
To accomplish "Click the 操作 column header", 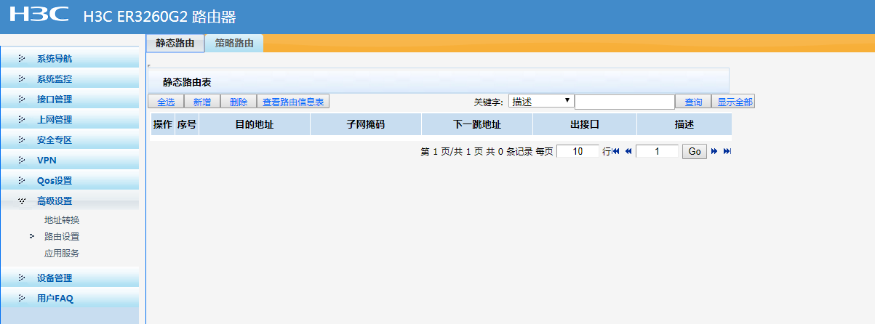I will (x=163, y=124).
